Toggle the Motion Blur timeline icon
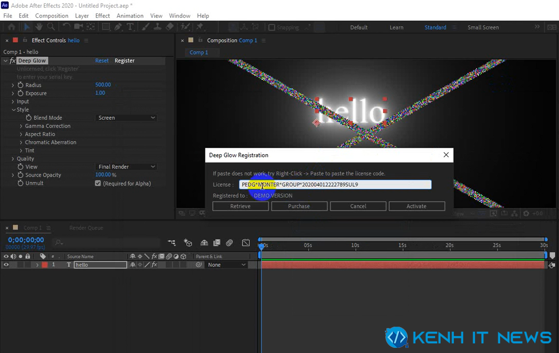The height and width of the screenshot is (353, 559). click(x=229, y=243)
